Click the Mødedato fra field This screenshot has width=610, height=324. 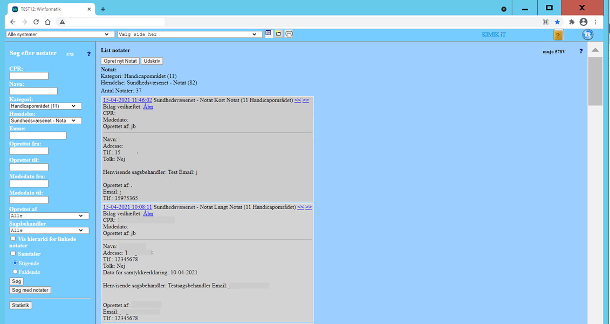[29, 184]
